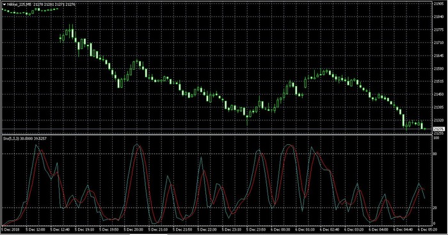Click the 21645 price scale label
448x235 pixels.
[438, 56]
